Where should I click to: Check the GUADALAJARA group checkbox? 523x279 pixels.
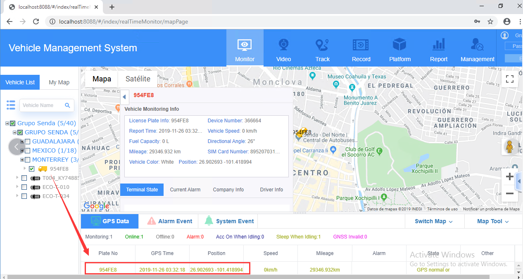point(28,141)
